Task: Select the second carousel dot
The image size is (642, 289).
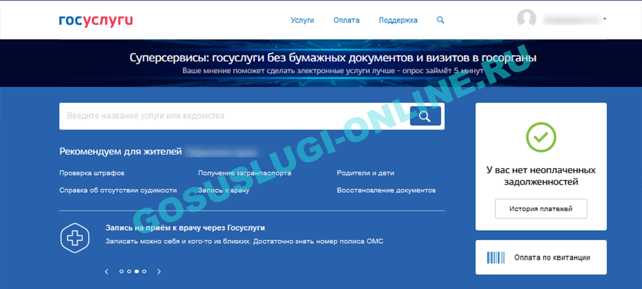Action: 129,271
